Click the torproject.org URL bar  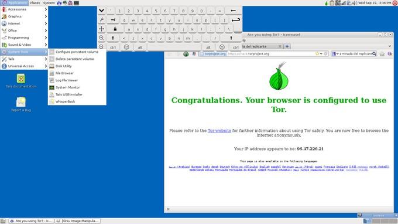263,54
